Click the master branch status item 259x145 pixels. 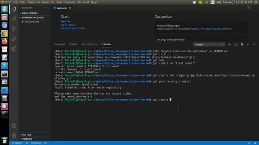tap(17, 143)
